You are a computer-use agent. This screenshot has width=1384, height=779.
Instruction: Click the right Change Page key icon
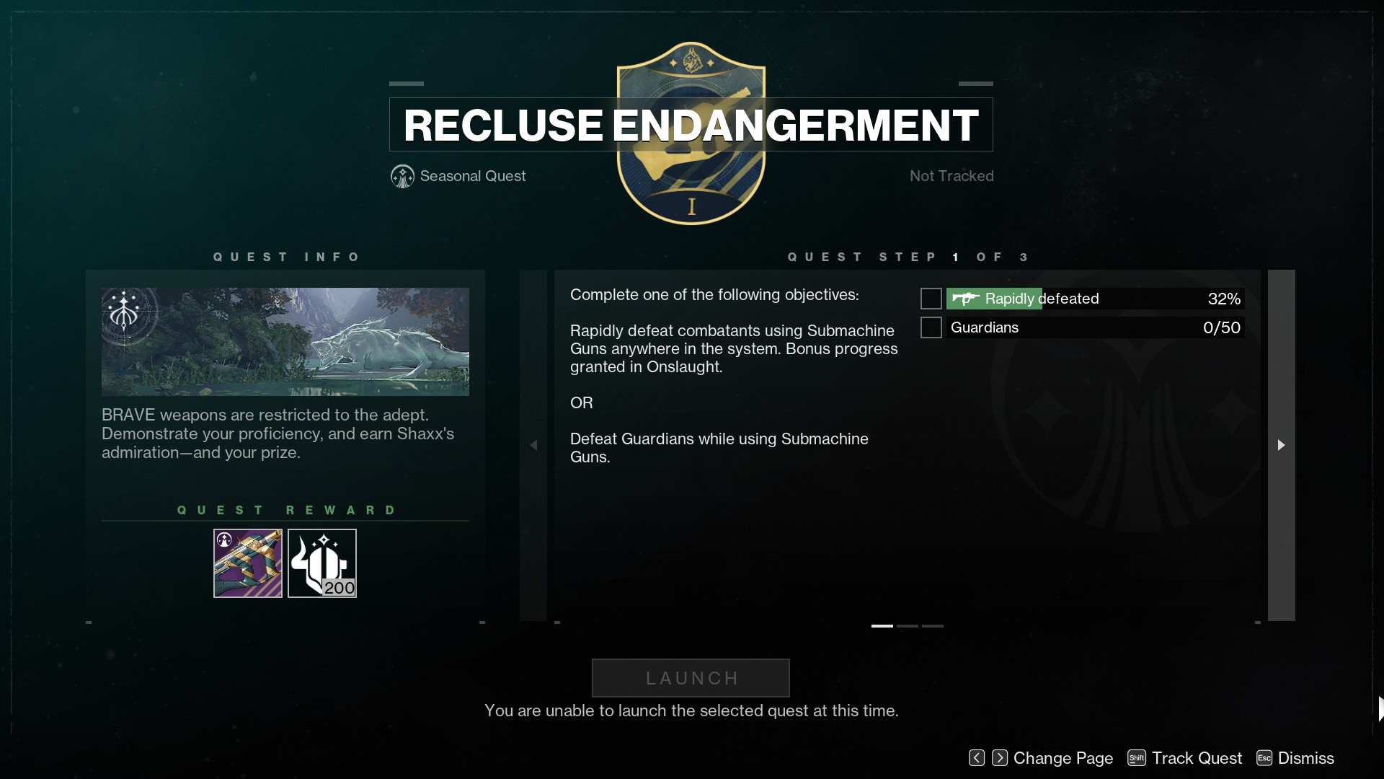pyautogui.click(x=1000, y=758)
